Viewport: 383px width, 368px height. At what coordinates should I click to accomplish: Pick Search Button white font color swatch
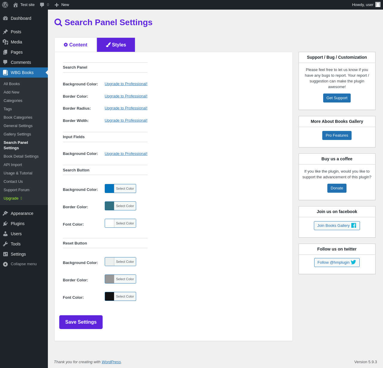coord(110,223)
